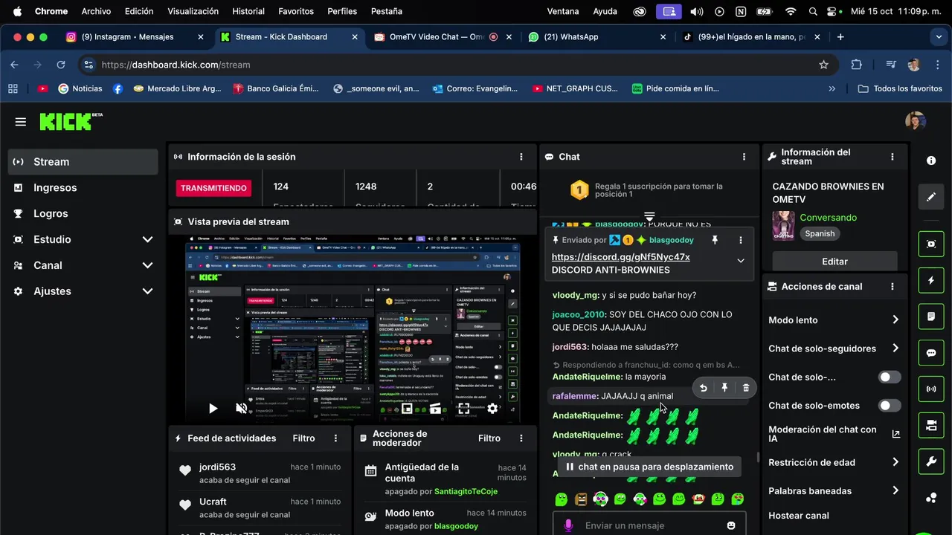Open Moderación del chat con IA
Viewport: 952px width, 535px height.
click(x=834, y=434)
